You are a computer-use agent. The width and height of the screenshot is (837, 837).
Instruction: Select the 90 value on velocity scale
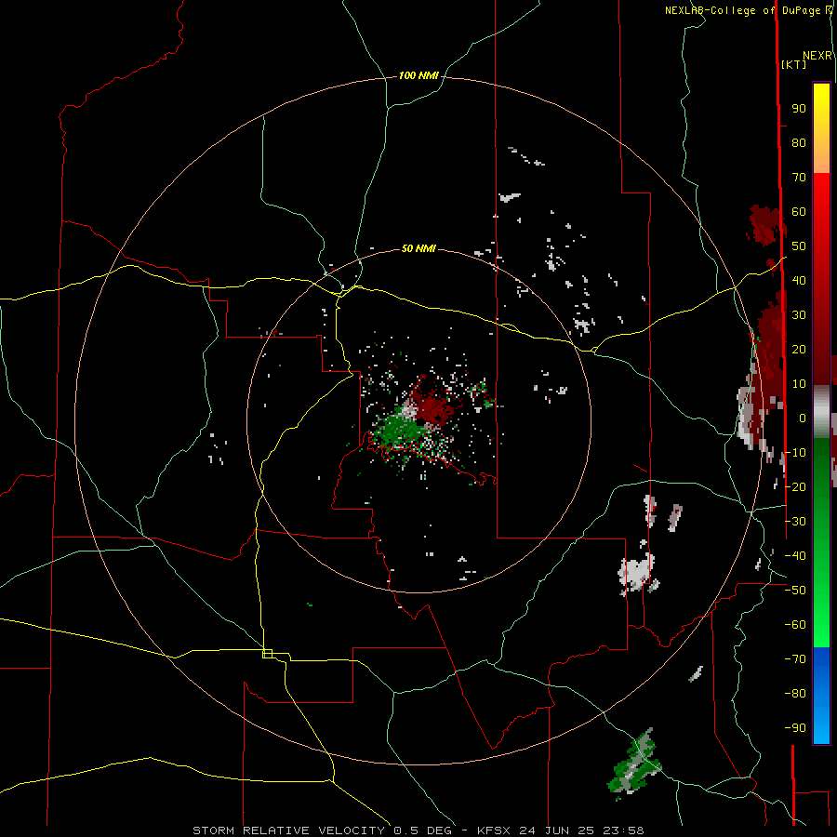(x=799, y=109)
